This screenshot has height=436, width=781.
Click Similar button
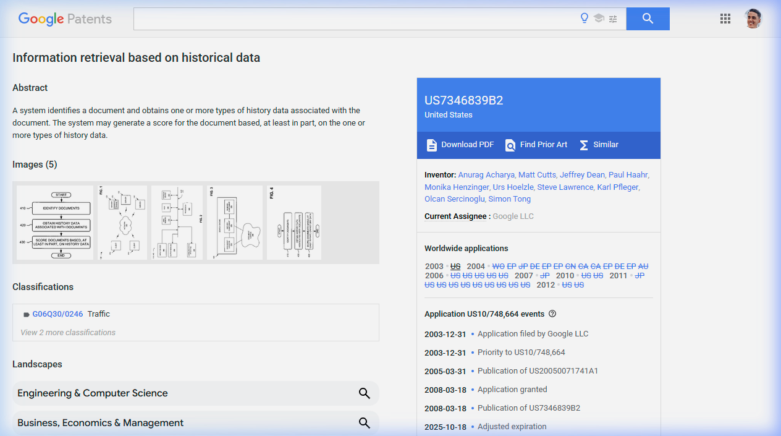tap(598, 145)
